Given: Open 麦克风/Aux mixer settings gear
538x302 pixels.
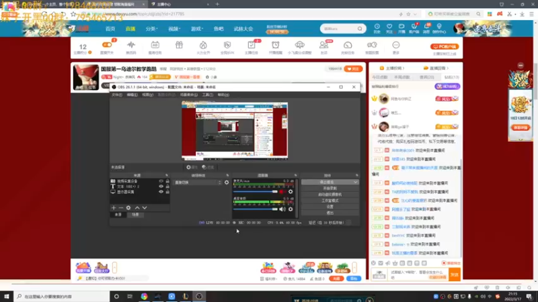Looking at the screenshot, I should (x=291, y=192).
